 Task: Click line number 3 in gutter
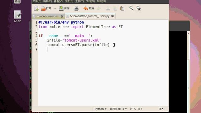(36, 31)
